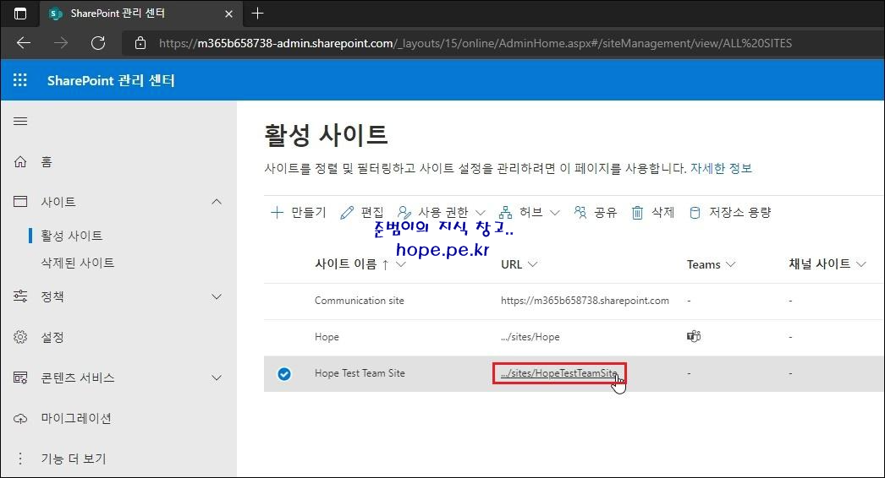Image resolution: width=885 pixels, height=478 pixels.
Task: Click the Migration (마이그레이션) cloud icon
Action: tap(20, 418)
